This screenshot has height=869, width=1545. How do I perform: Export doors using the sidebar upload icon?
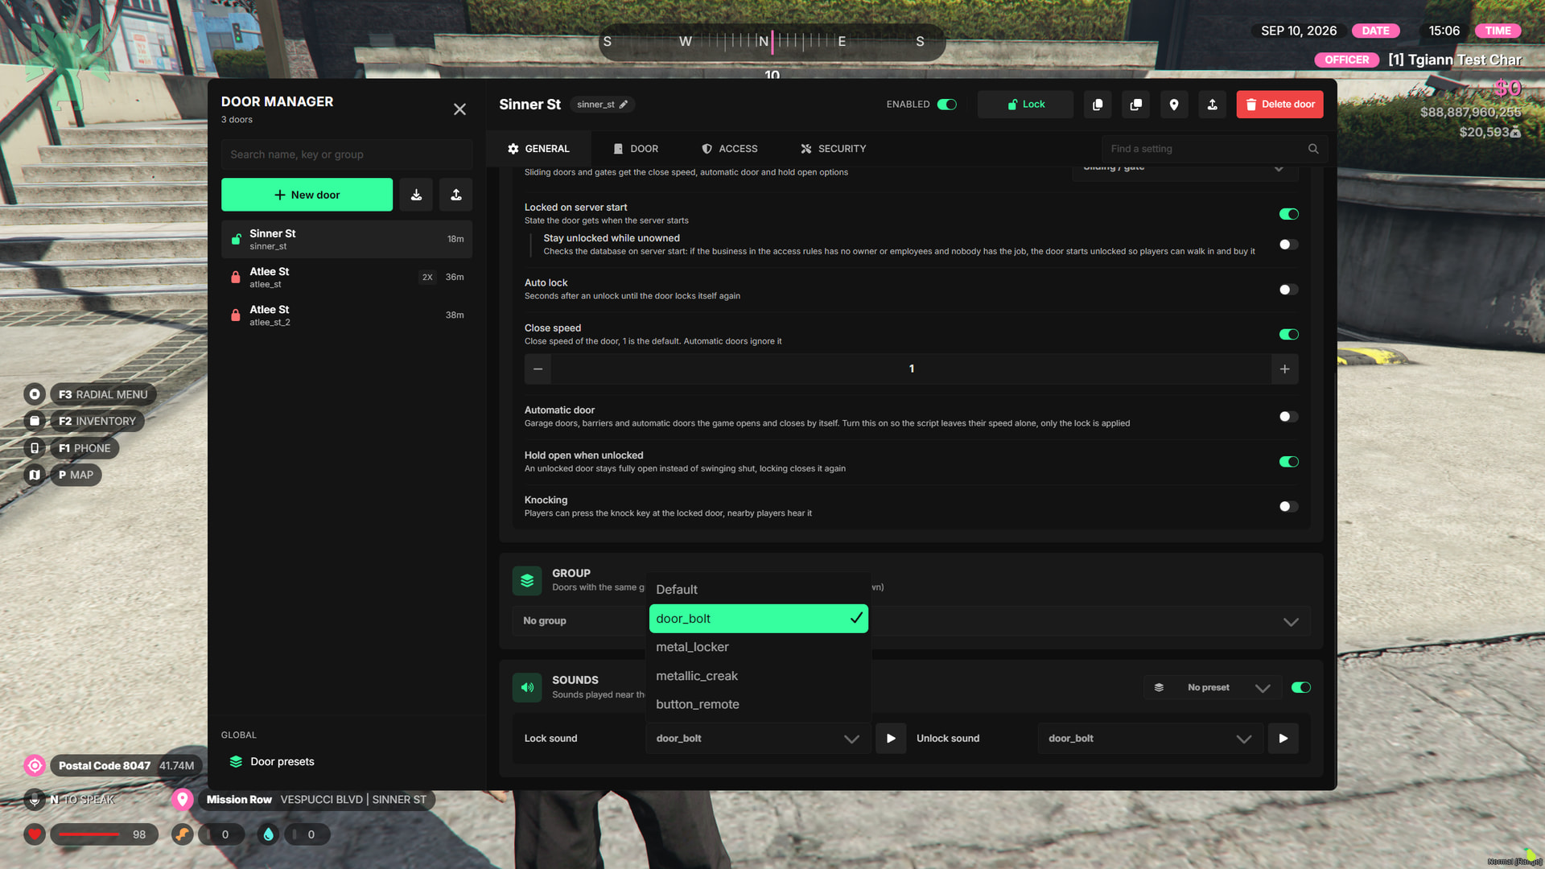456,195
